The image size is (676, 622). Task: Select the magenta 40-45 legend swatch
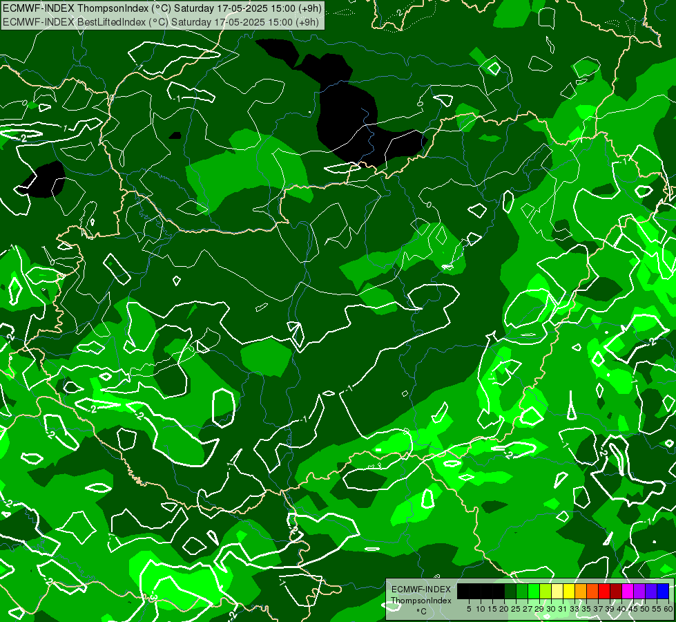pyautogui.click(x=628, y=591)
